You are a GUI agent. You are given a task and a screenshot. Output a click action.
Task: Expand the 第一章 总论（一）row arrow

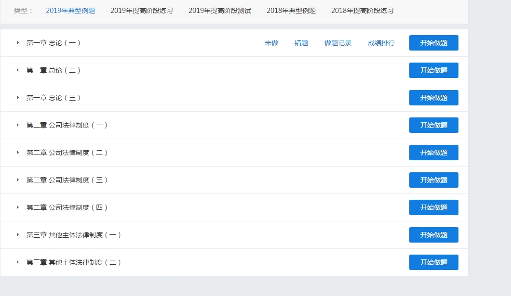tap(18, 43)
